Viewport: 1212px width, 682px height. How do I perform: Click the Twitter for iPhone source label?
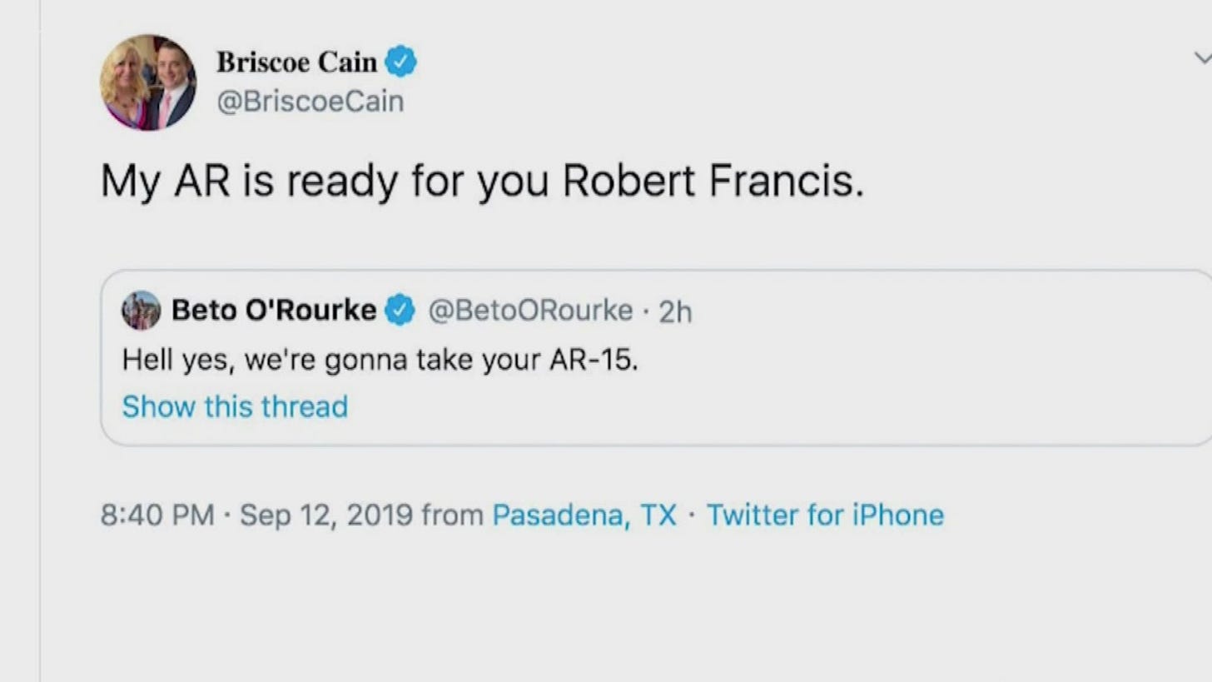tap(825, 515)
